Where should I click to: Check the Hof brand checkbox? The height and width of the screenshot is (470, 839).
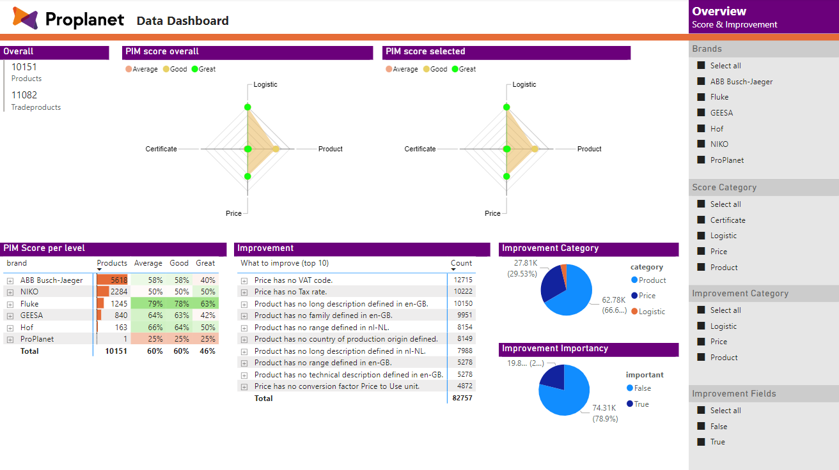pyautogui.click(x=701, y=128)
